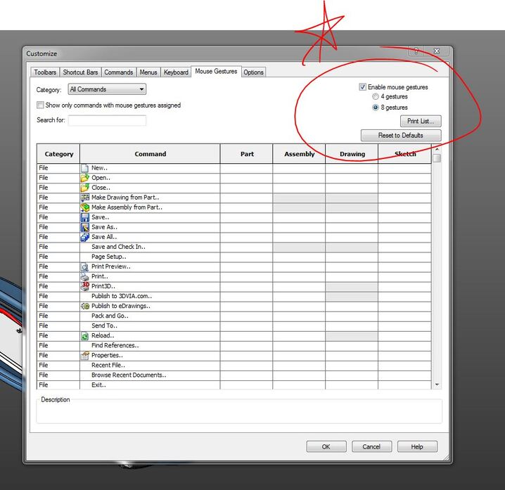This screenshot has width=505, height=490.
Task: Open the Options tab
Action: tap(253, 72)
